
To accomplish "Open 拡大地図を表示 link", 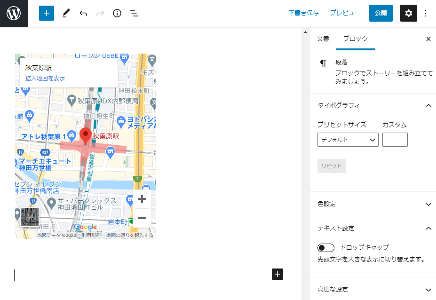I will (x=45, y=79).
